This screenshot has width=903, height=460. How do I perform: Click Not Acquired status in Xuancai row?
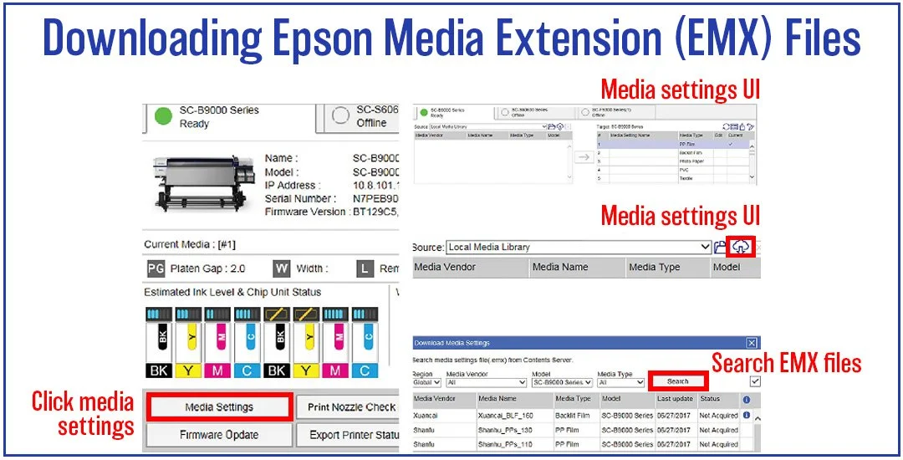coord(718,415)
